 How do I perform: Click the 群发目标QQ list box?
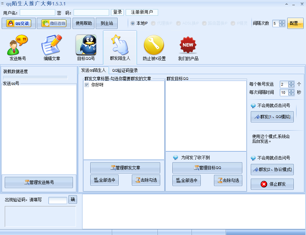pyautogui.click(x=206, y=116)
